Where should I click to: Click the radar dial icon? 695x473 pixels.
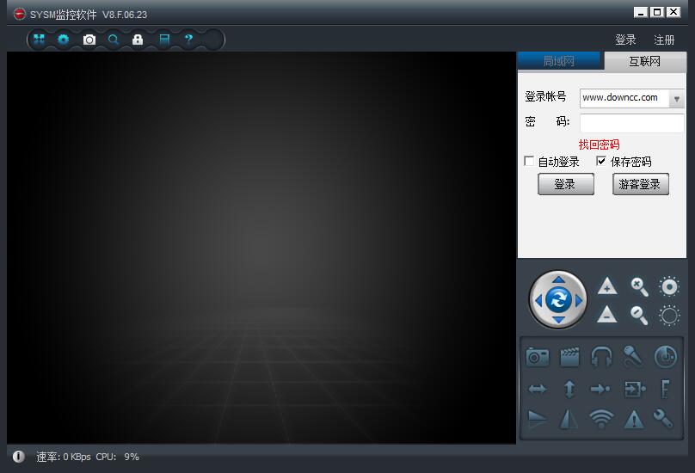[x=665, y=357]
